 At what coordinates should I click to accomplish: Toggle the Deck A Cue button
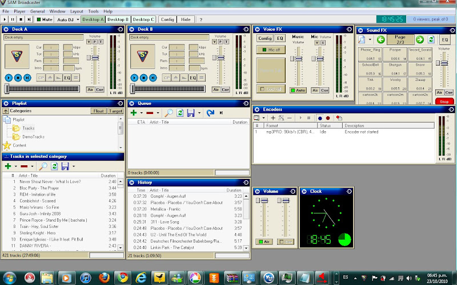coord(99,89)
